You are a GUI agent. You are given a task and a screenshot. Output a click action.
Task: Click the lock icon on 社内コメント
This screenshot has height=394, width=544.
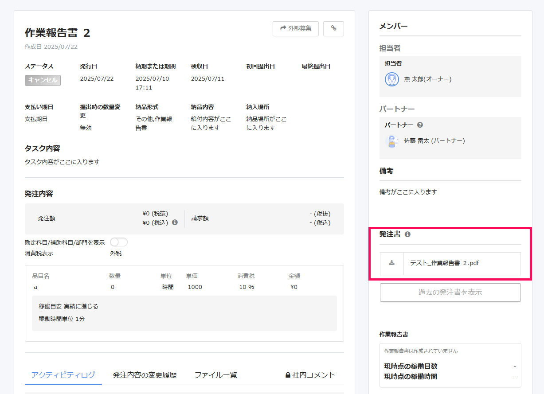(288, 375)
